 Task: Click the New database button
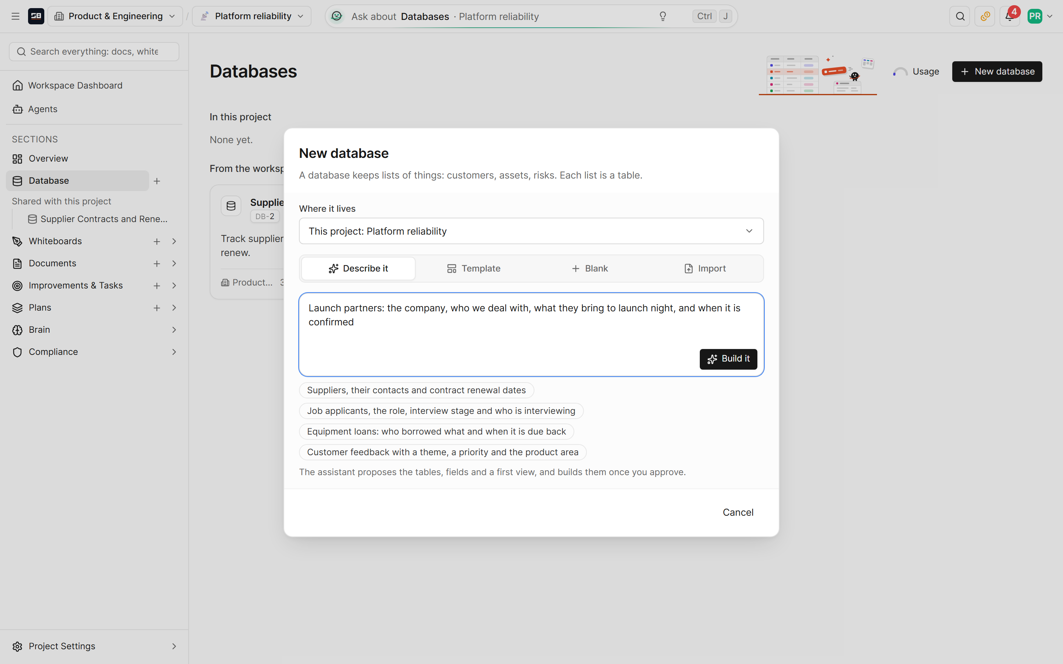coord(997,72)
